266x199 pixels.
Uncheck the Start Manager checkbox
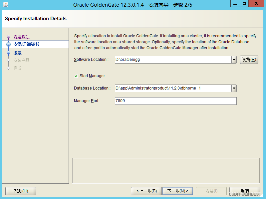[x=76, y=76]
